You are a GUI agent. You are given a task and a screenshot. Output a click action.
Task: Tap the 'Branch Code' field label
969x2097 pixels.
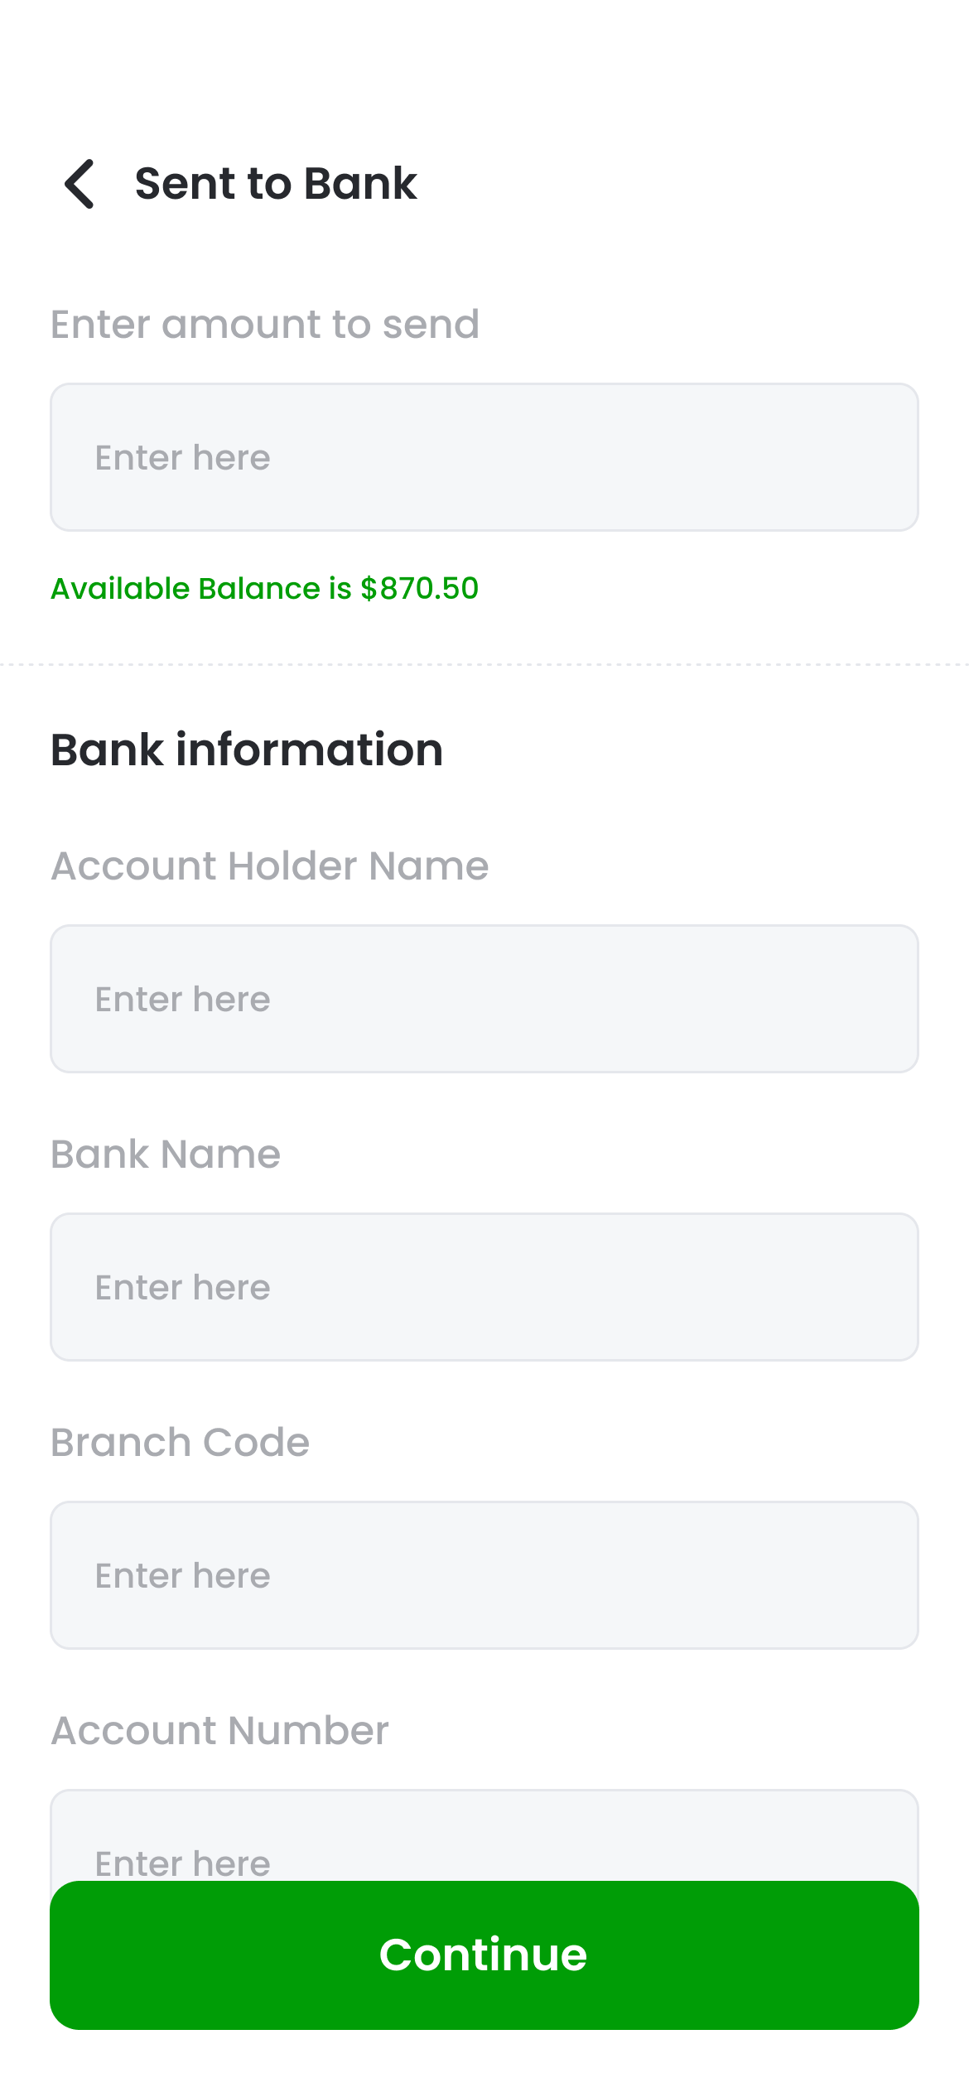pyautogui.click(x=180, y=1443)
